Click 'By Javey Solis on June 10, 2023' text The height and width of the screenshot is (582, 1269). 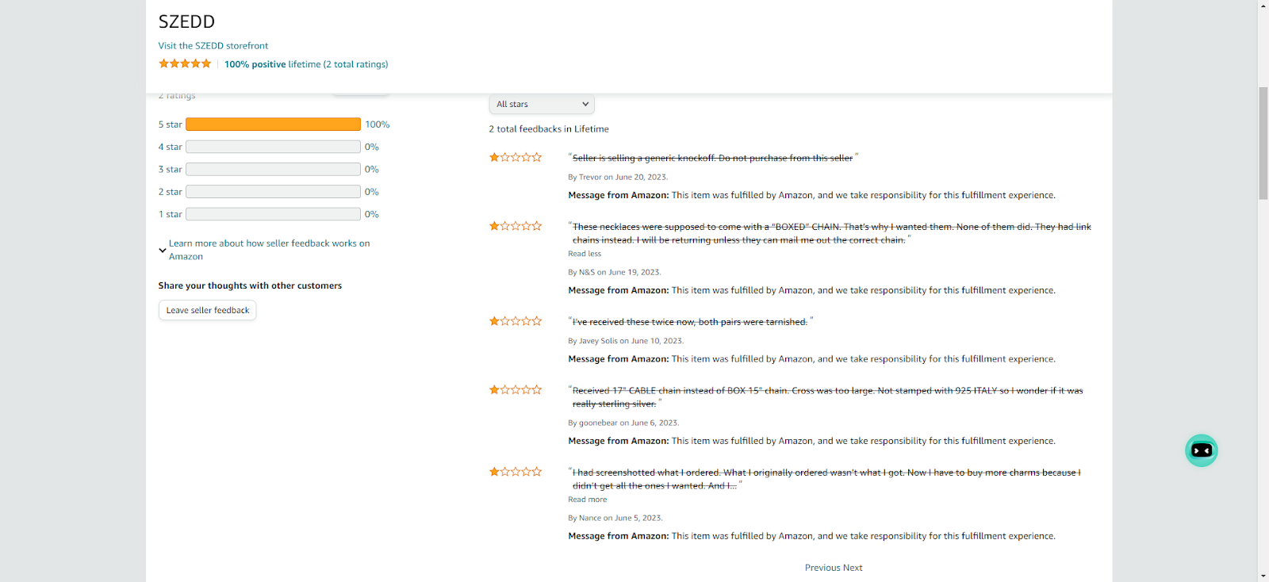(x=626, y=341)
